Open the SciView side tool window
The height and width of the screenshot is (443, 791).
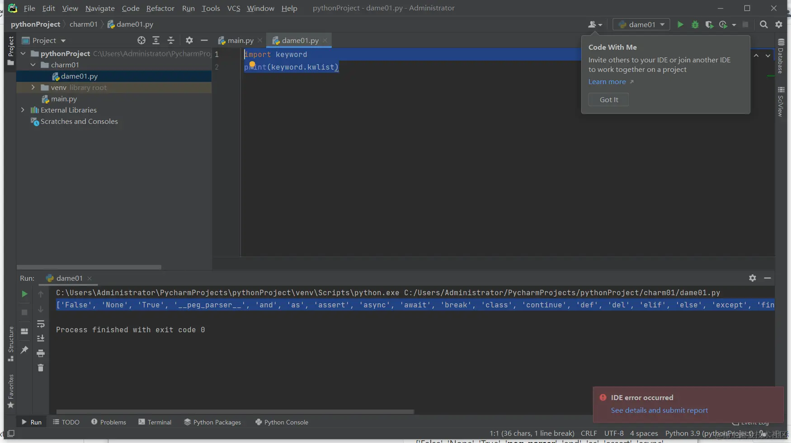pos(781,102)
